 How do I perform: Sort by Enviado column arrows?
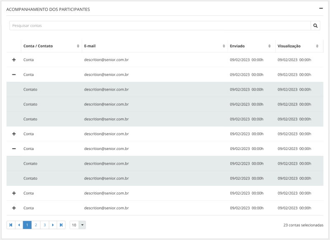(270, 46)
